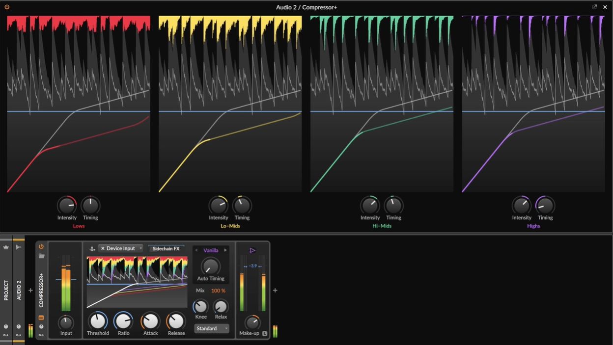Click the Mix 100 % value field
Viewport: 613px width, 345px height.
pos(218,291)
